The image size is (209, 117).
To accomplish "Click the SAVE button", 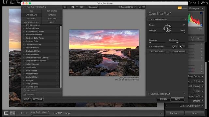I will click(177, 99).
